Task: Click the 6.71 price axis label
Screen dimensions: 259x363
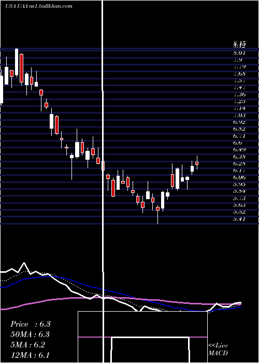Action: coord(239,136)
